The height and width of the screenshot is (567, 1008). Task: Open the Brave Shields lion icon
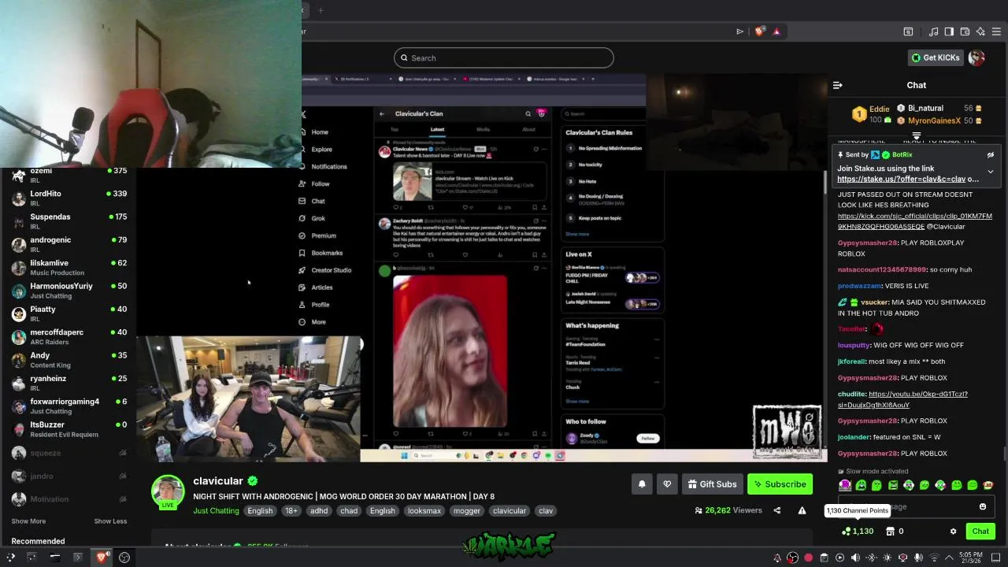tap(759, 31)
